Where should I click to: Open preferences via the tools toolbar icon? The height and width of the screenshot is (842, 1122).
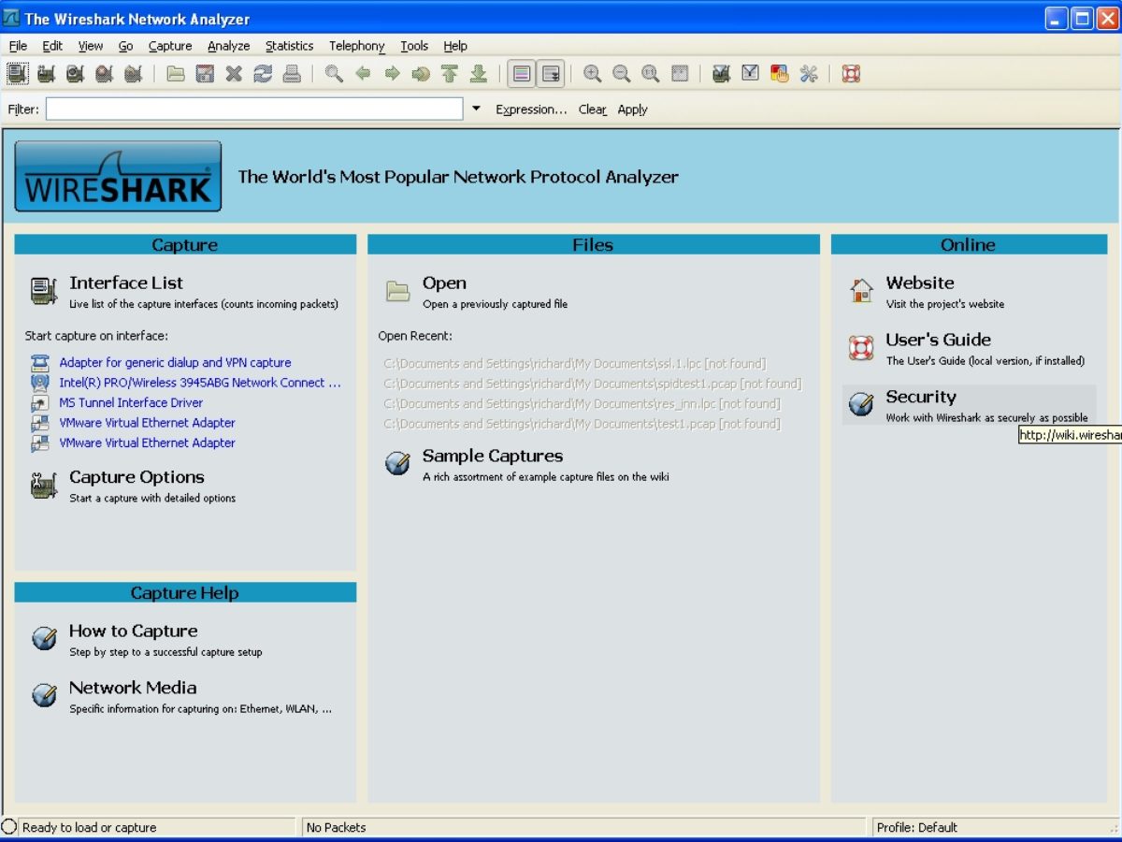[x=808, y=74]
